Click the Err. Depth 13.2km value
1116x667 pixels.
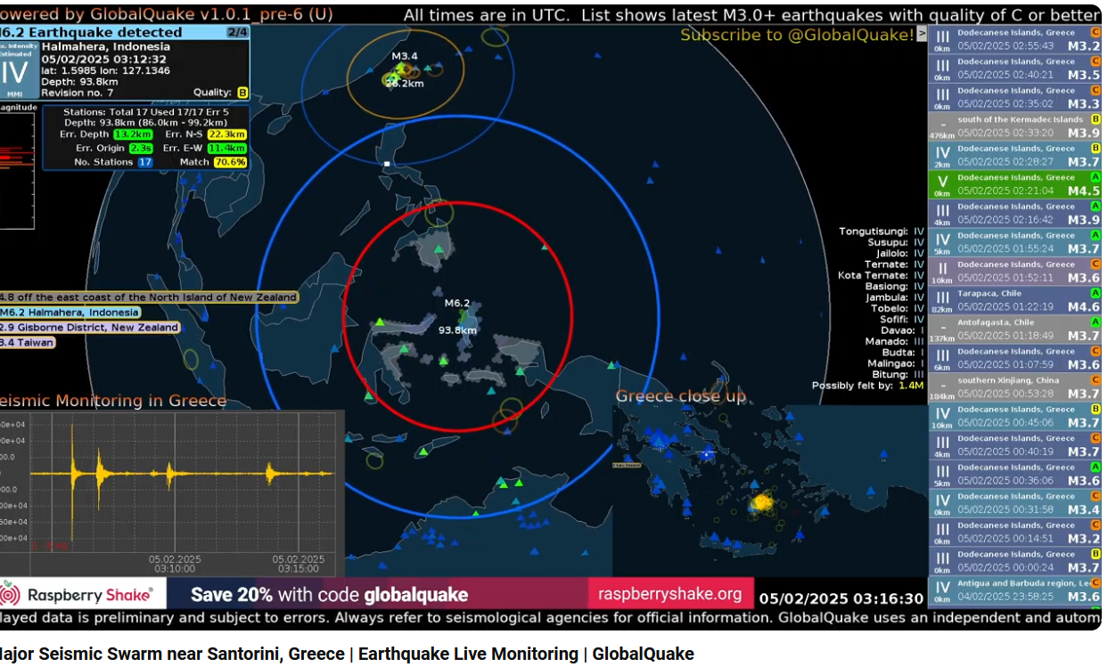[x=134, y=134]
